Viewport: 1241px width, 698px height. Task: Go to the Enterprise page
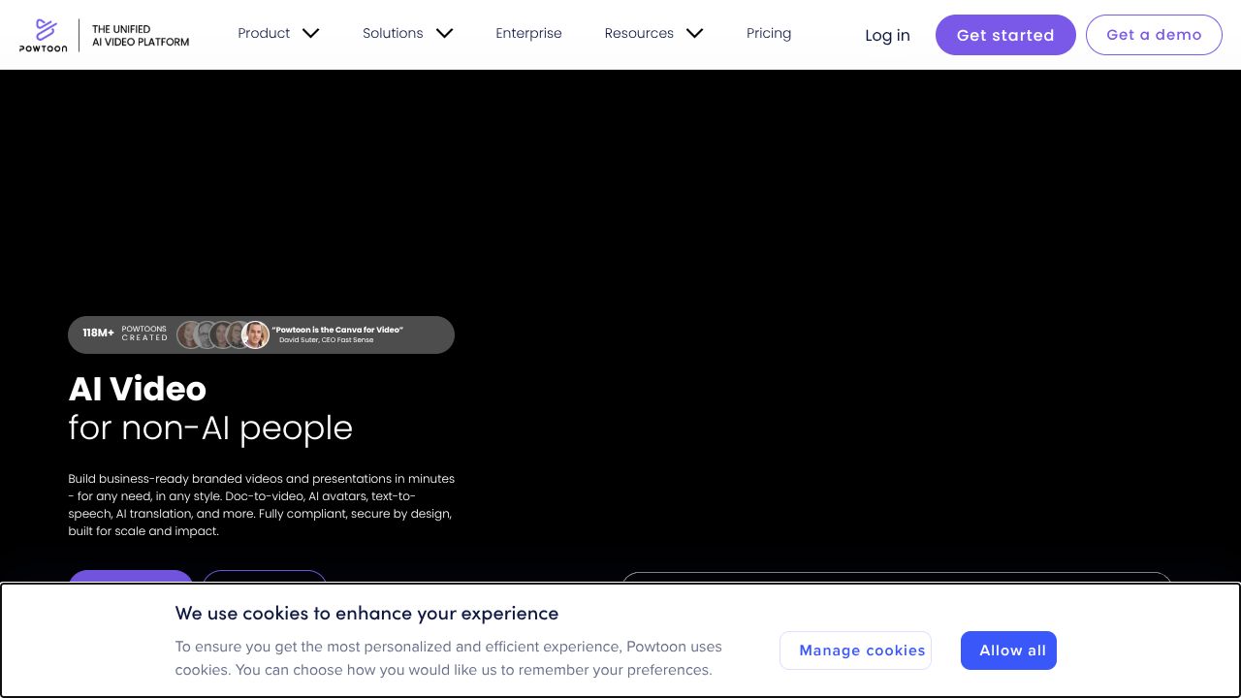(528, 33)
